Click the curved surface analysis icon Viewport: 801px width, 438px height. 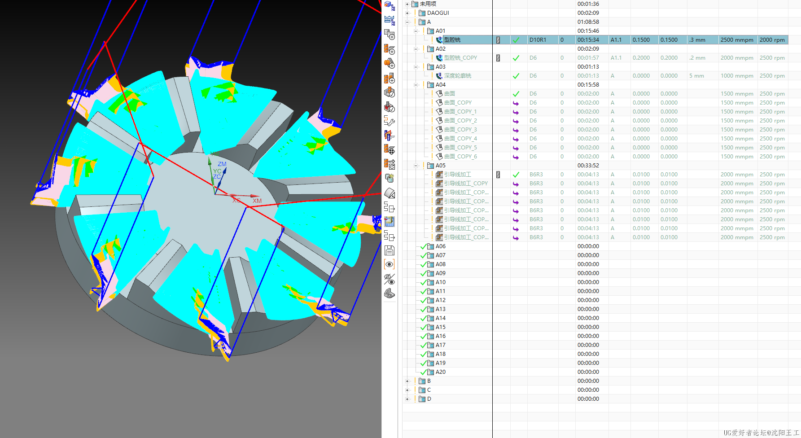tap(390, 193)
